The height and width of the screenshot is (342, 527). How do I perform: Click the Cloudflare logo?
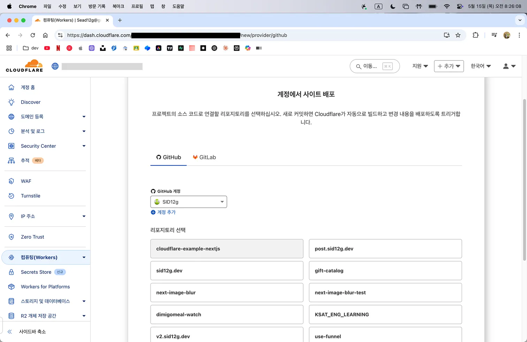[24, 66]
